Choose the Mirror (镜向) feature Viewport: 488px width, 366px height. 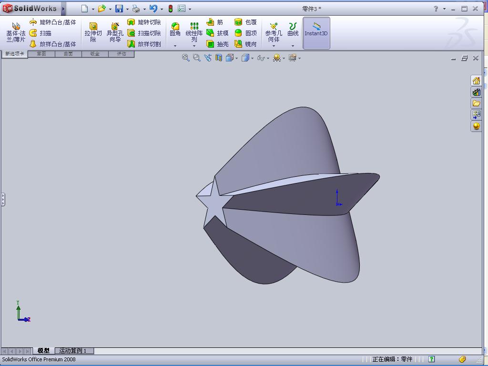click(245, 44)
